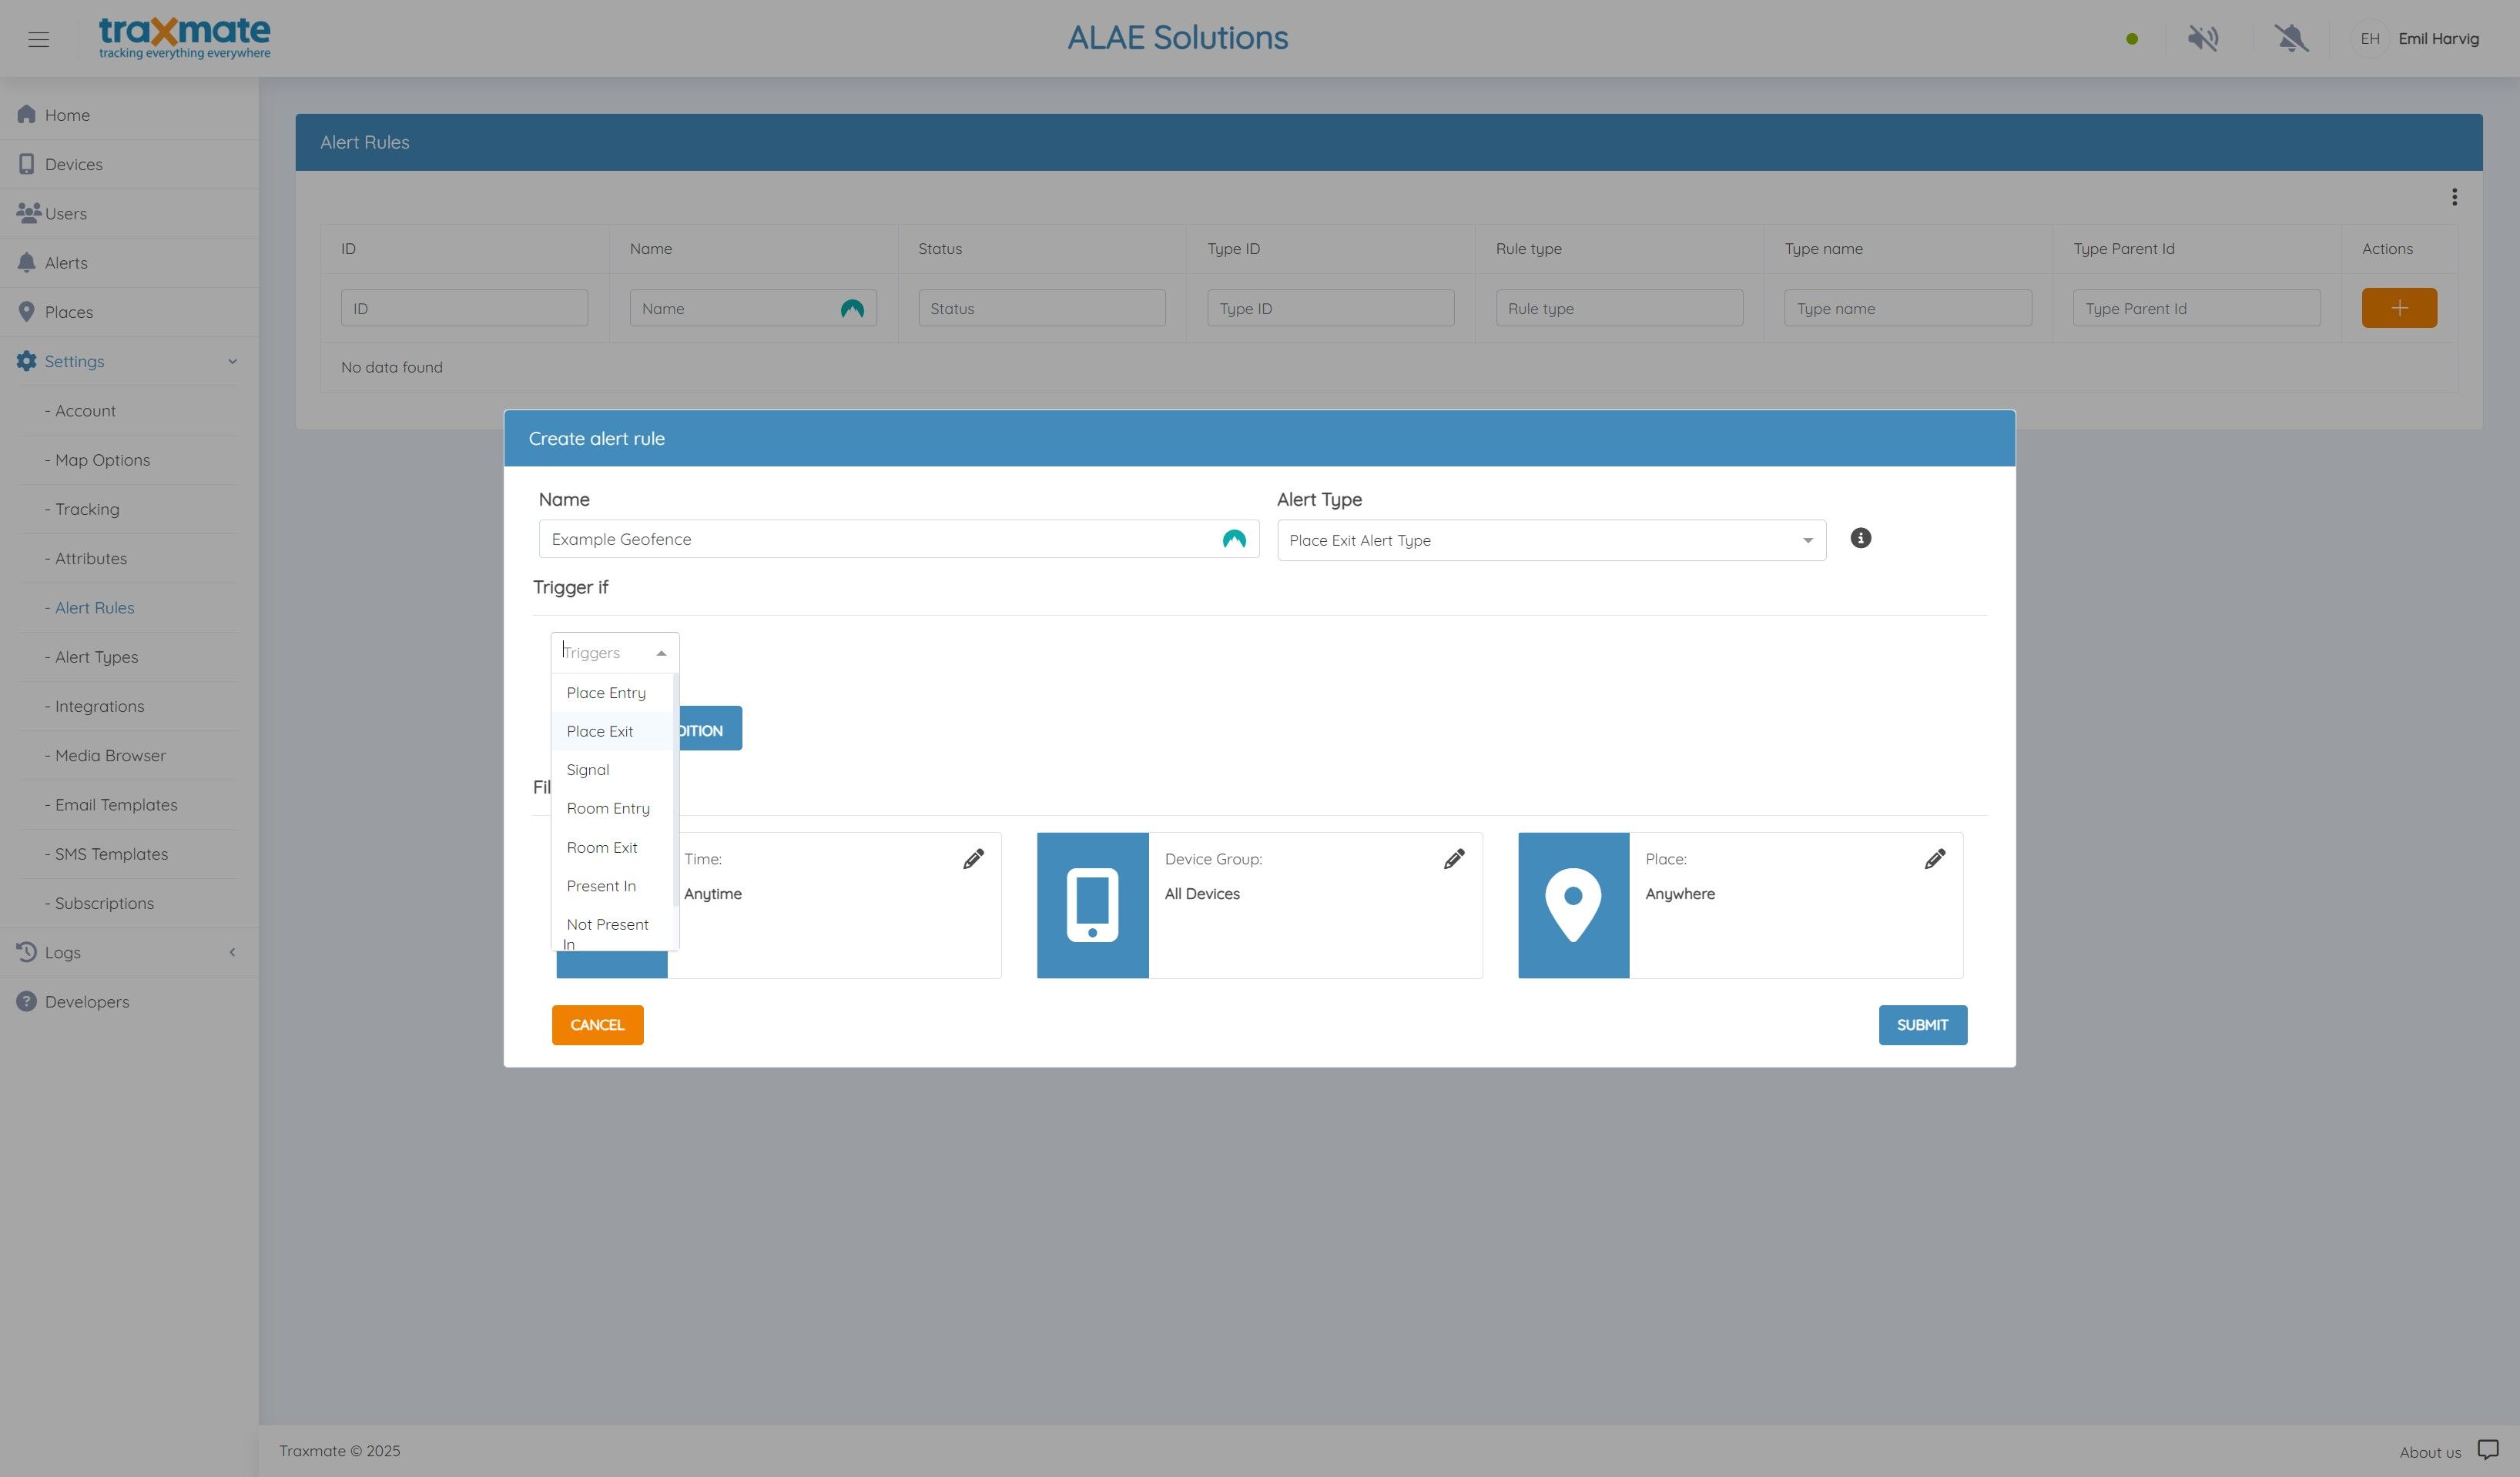
Task: Expand the Logs sidebar section
Action: coord(232,952)
